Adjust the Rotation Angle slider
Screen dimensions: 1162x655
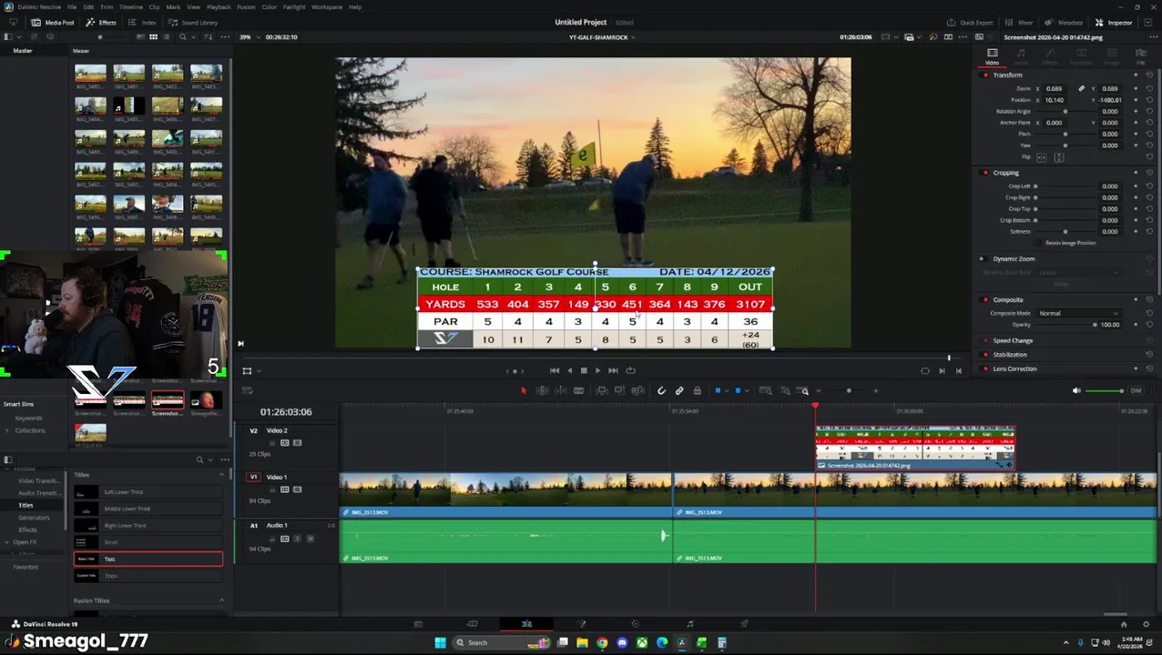pyautogui.click(x=1065, y=111)
